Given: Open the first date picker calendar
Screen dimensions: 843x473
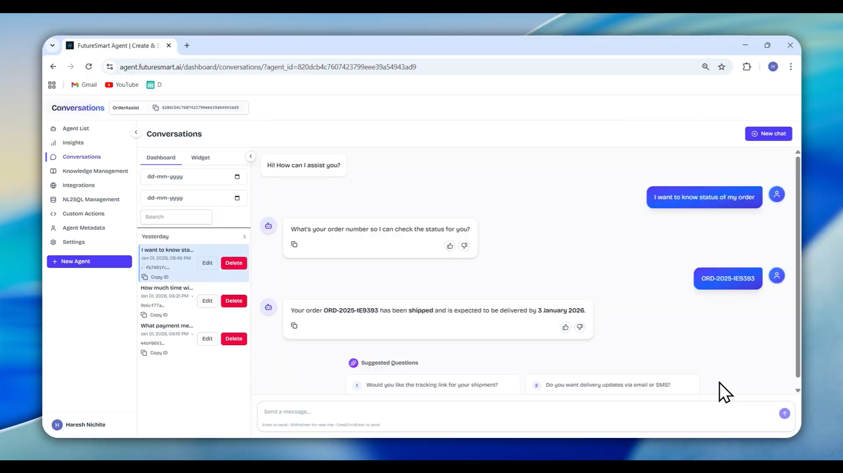Looking at the screenshot, I should point(237,177).
